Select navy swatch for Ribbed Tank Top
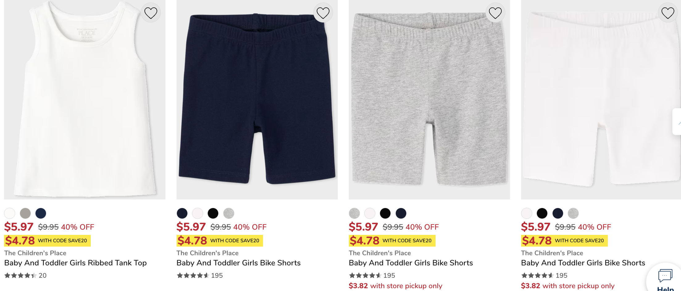Viewport: 681px width, 291px height. pos(41,213)
